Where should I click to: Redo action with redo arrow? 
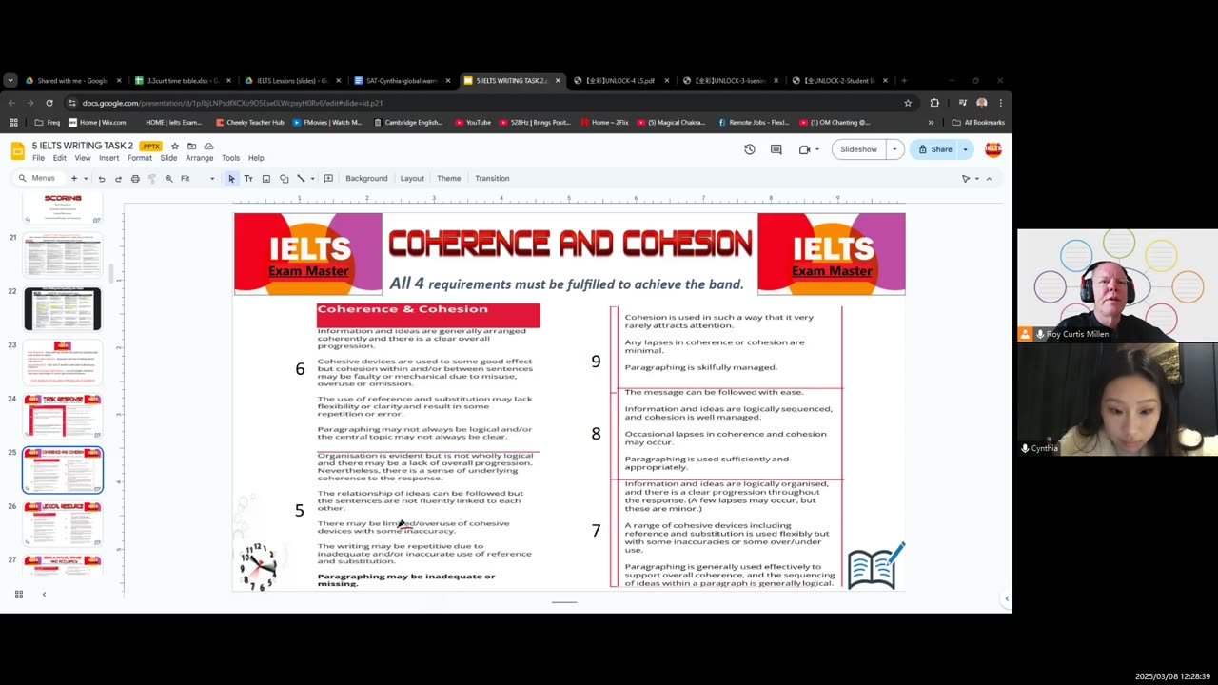(118, 178)
